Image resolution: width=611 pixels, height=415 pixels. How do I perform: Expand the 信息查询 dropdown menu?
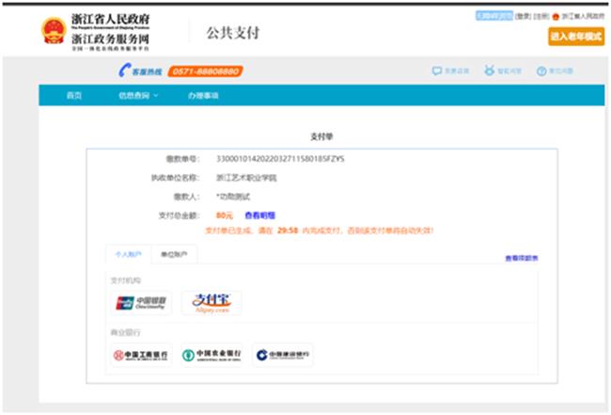(138, 96)
